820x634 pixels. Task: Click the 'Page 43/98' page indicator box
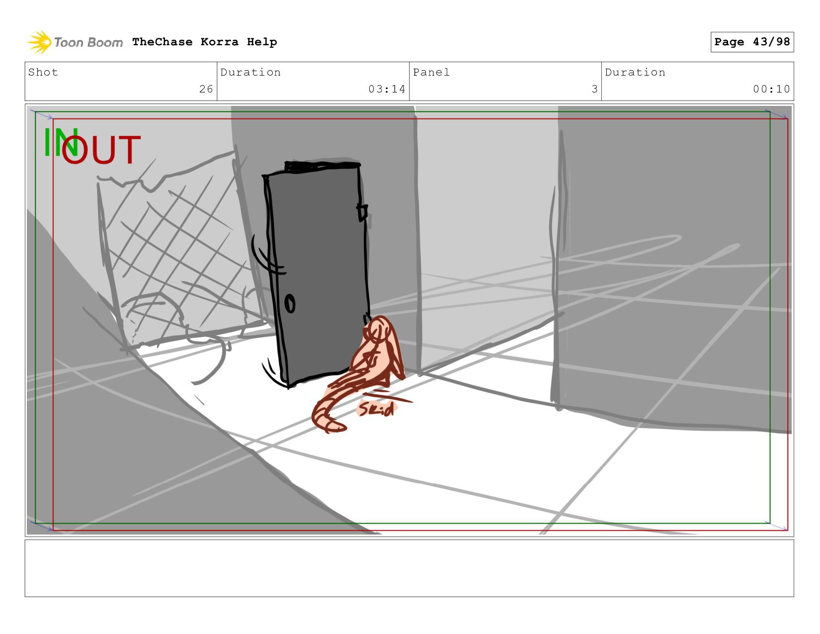coord(752,42)
